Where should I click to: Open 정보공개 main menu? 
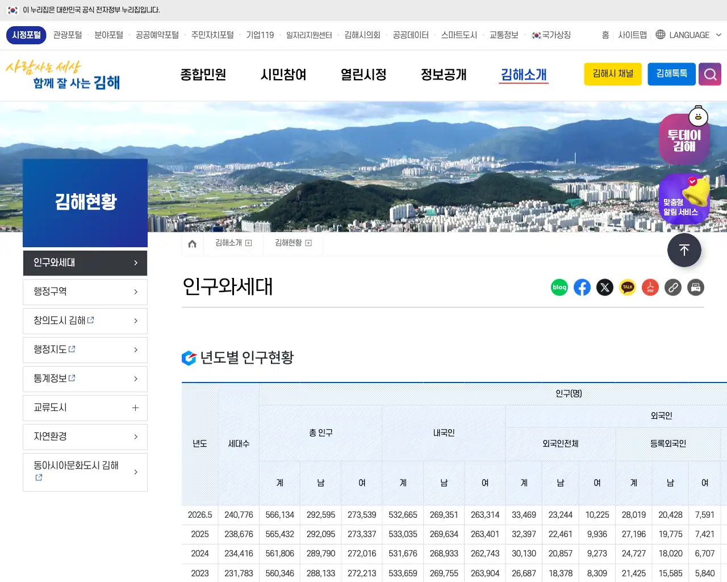(x=444, y=74)
